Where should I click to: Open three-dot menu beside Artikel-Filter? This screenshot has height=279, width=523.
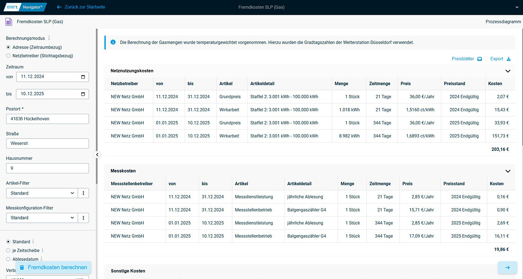(83, 193)
